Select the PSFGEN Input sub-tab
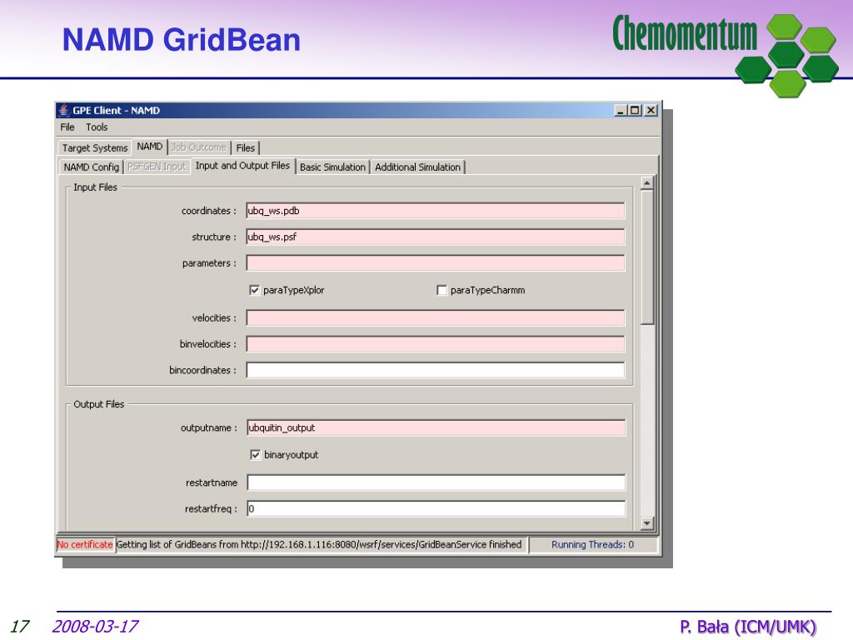Viewport: 853px width, 640px height. click(x=157, y=167)
